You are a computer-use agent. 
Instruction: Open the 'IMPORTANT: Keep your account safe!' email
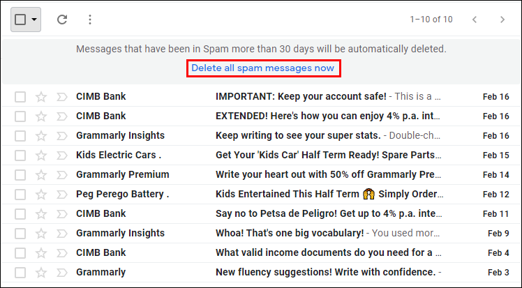click(x=301, y=96)
